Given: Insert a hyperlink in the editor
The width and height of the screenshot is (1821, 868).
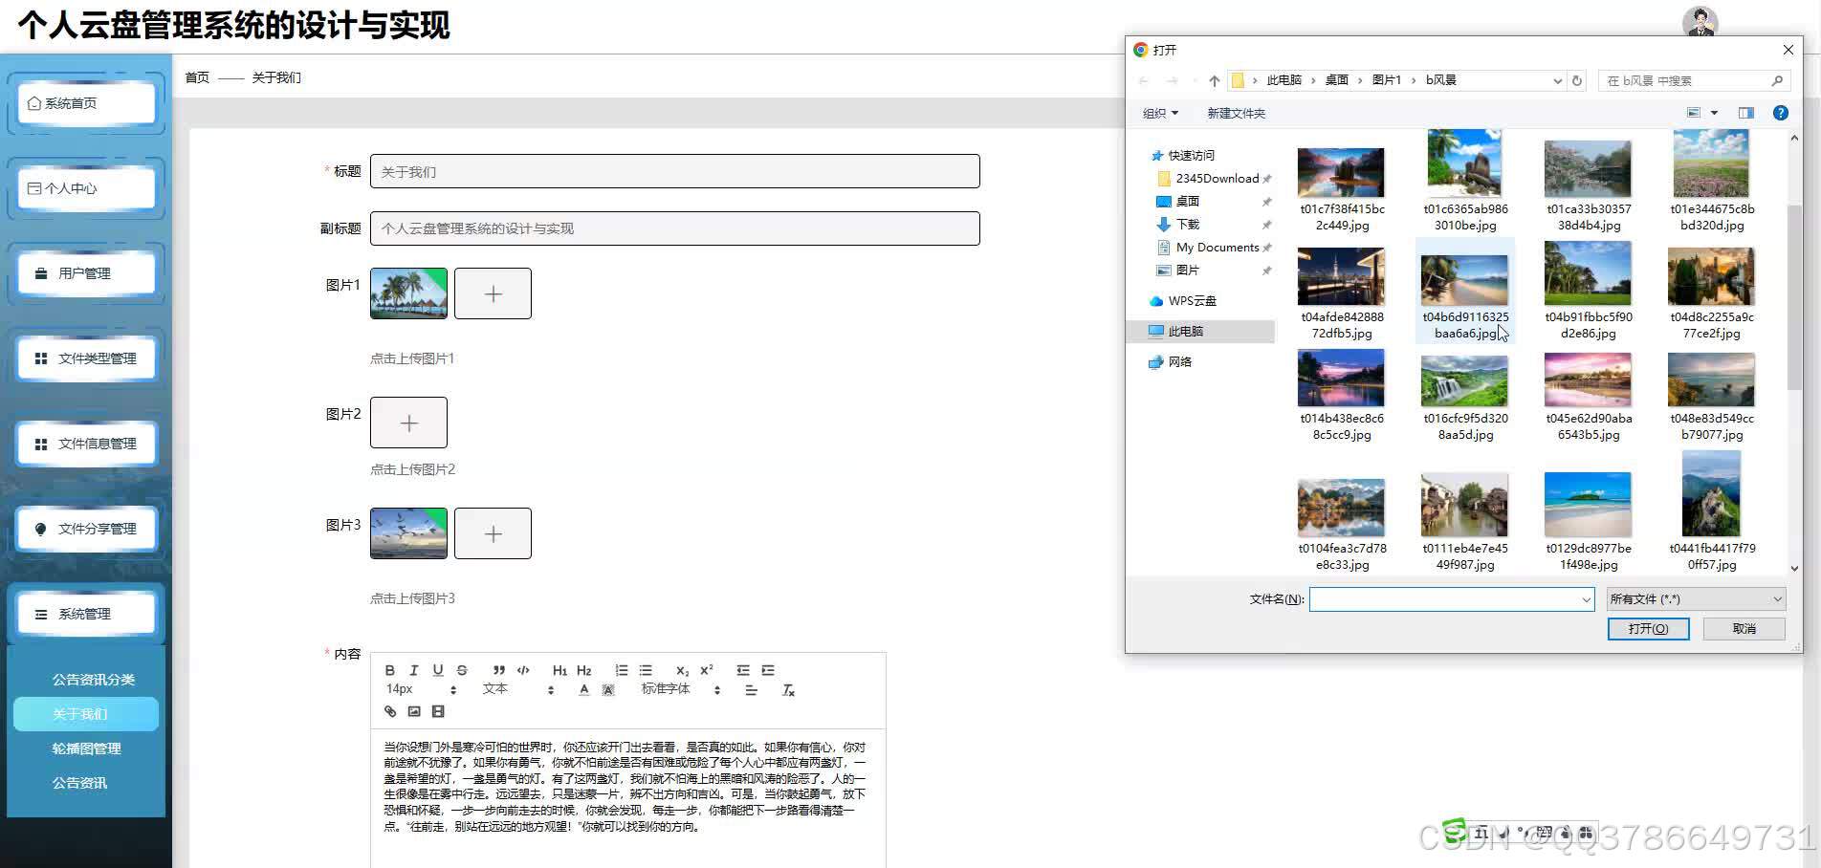Looking at the screenshot, I should tap(390, 711).
